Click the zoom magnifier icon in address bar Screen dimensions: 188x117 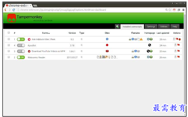(166, 10)
